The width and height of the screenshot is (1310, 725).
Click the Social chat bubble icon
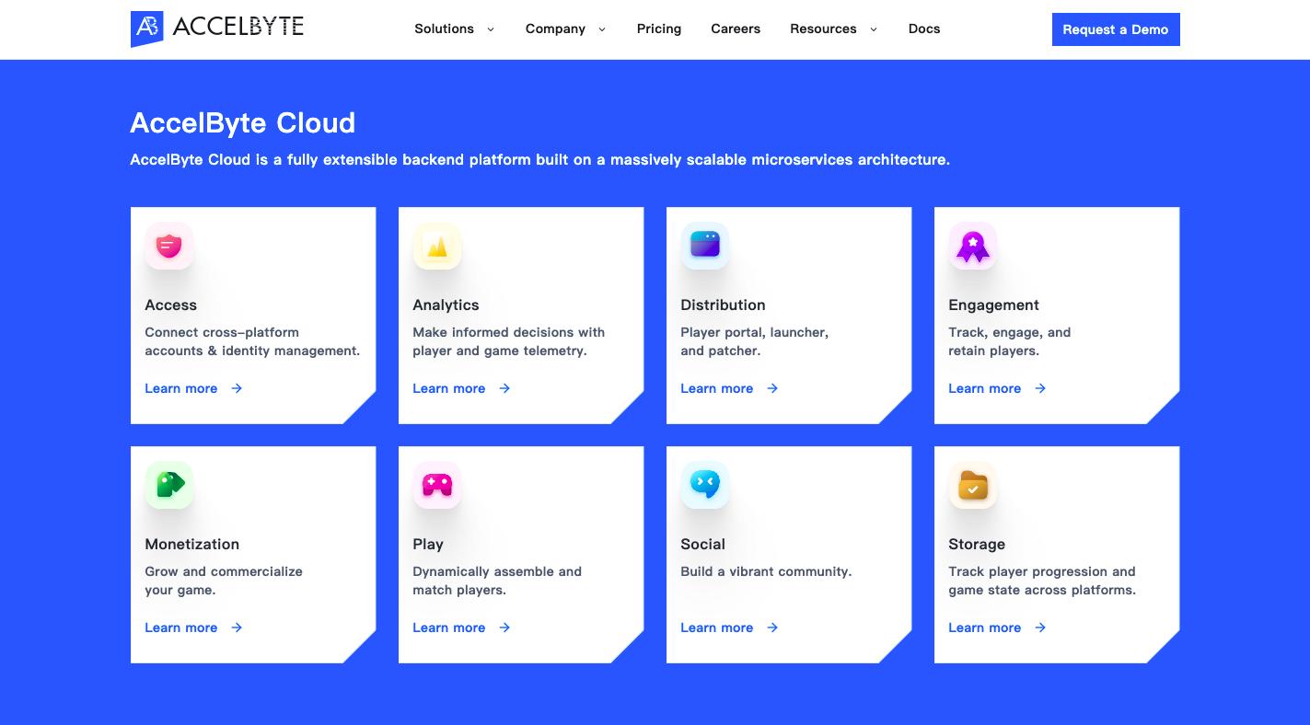click(705, 485)
